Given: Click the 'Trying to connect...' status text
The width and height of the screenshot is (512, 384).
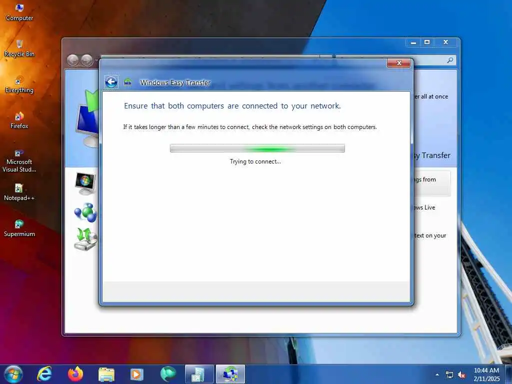Looking at the screenshot, I should (255, 161).
